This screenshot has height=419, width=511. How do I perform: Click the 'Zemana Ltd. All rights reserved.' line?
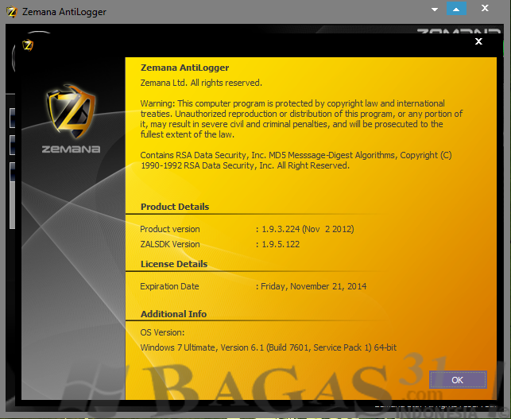201,83
